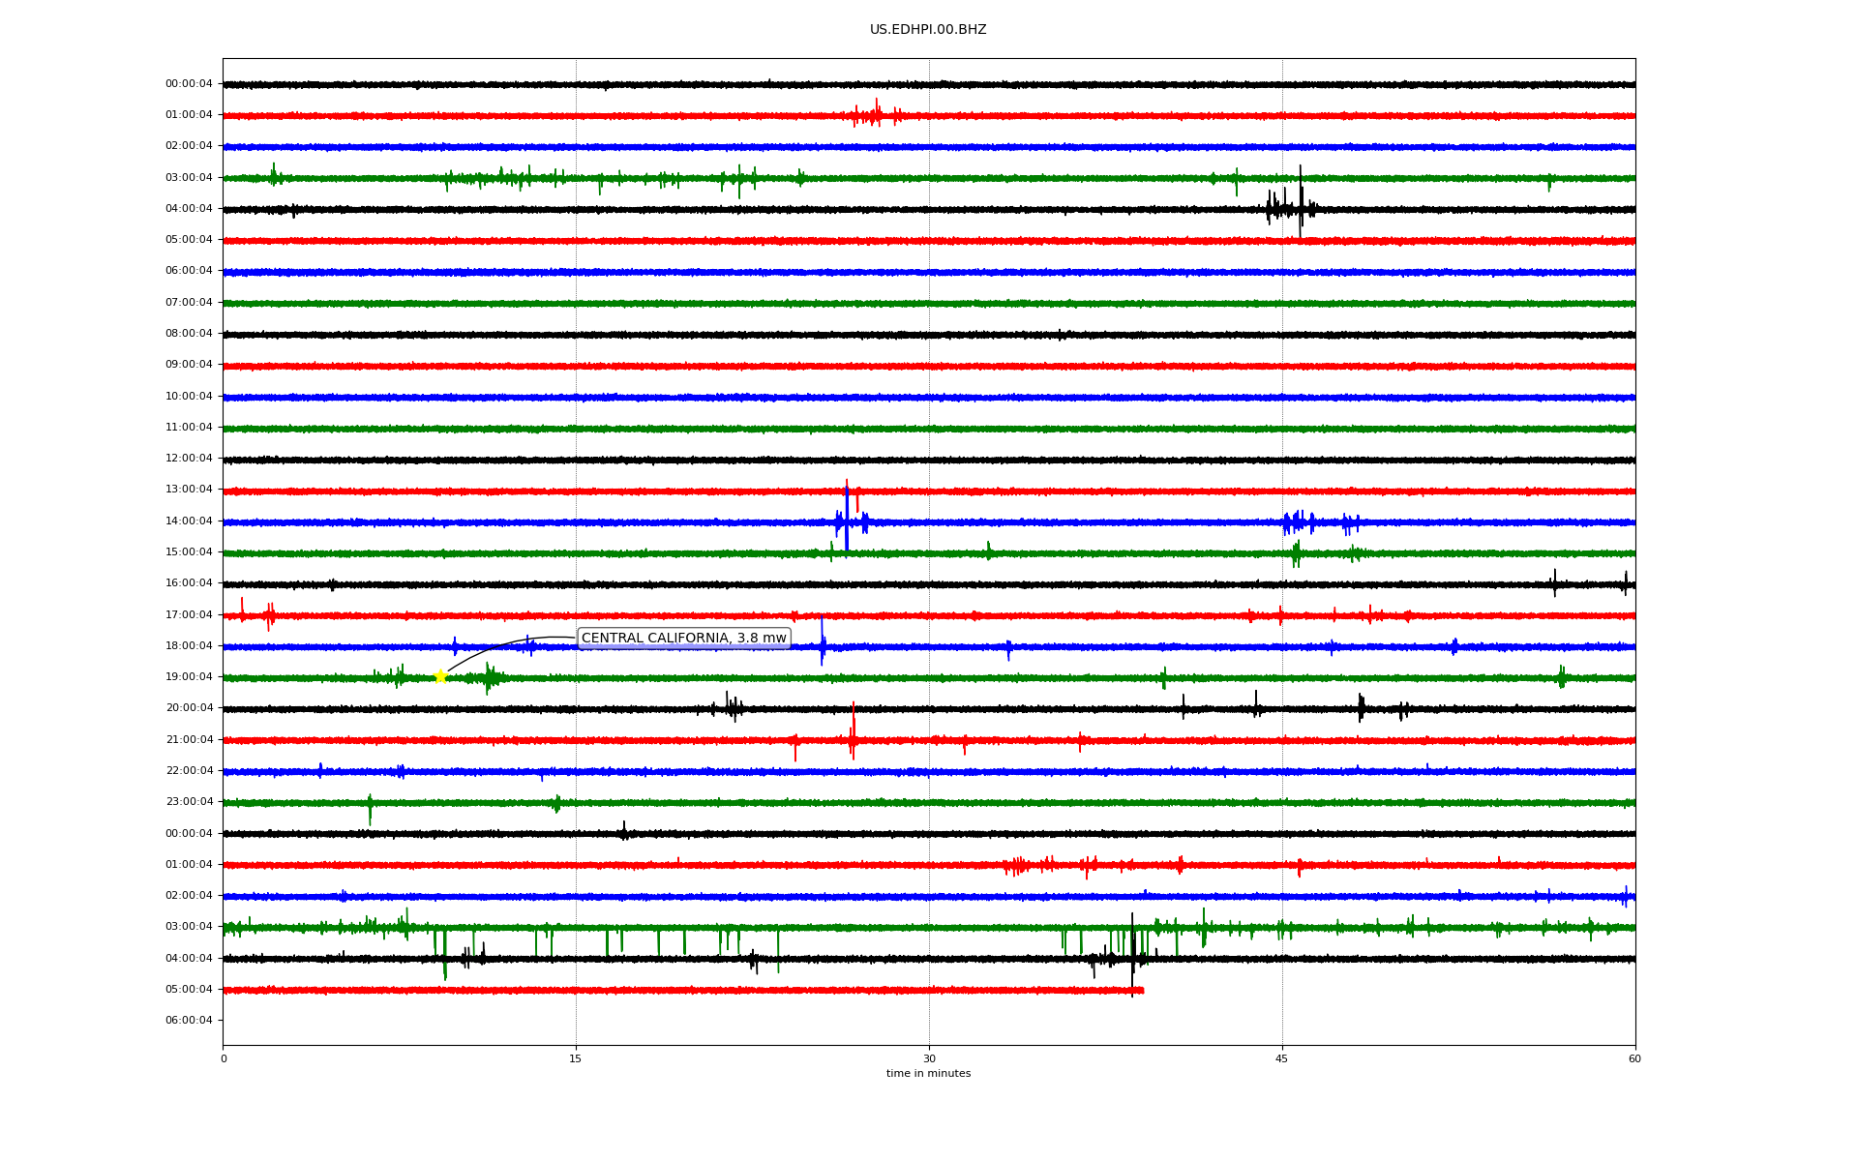Click the x-axis tick label 45

click(1282, 1059)
